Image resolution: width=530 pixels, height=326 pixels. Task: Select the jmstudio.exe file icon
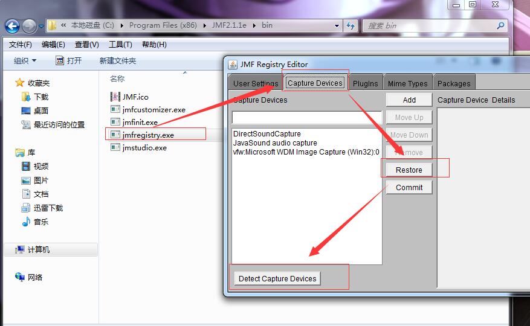pyautogui.click(x=115, y=147)
